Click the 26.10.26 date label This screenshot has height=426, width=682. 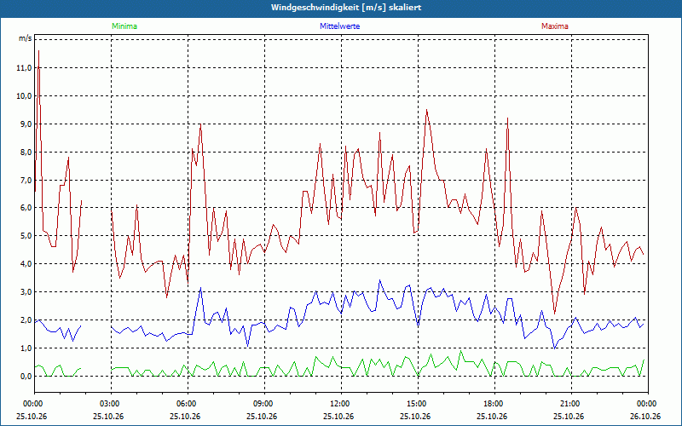pyautogui.click(x=648, y=417)
